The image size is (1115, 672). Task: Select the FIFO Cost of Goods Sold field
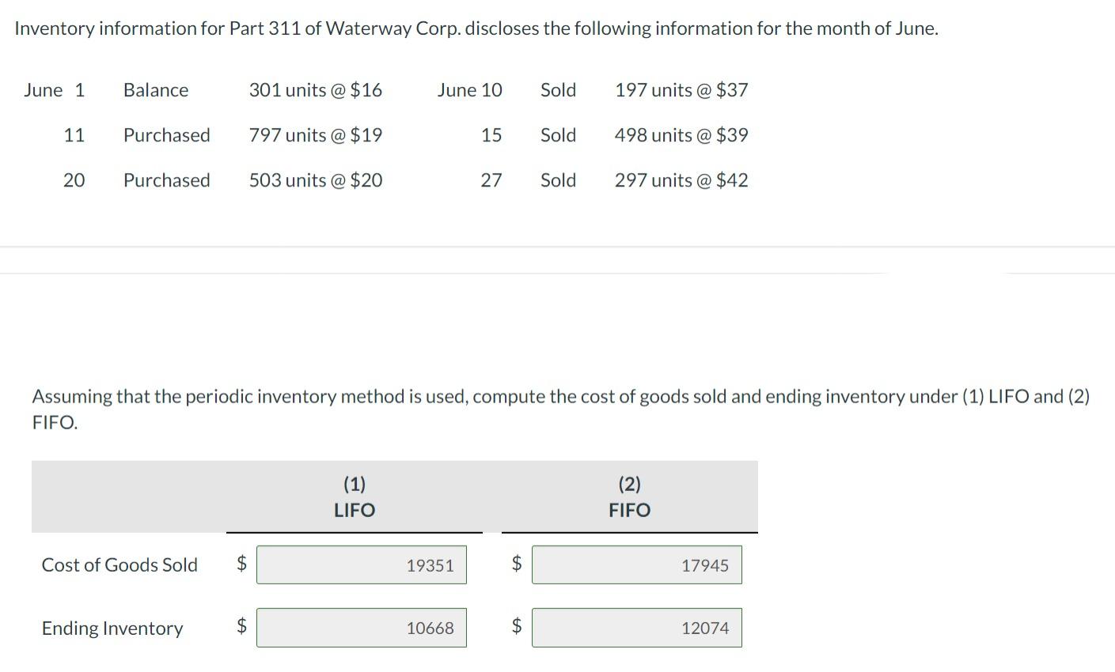(x=636, y=565)
